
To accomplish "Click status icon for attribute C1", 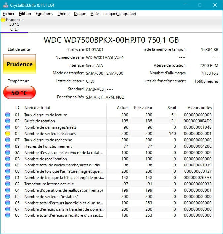I will coord(8,177).
